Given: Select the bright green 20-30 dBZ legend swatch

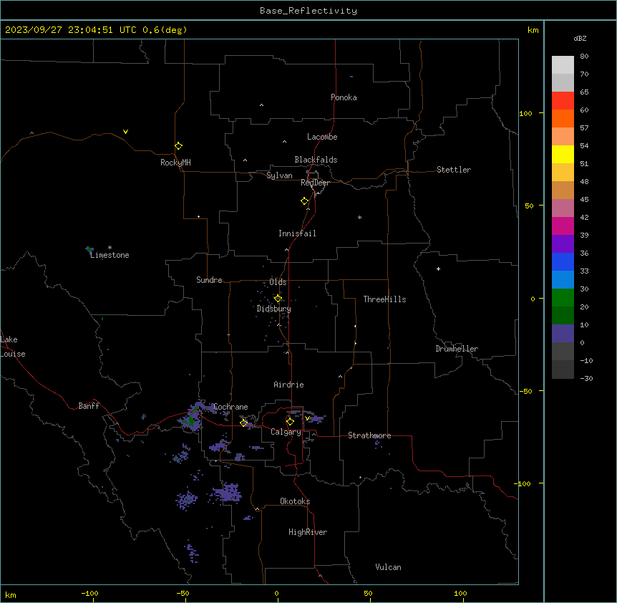Looking at the screenshot, I should click(x=563, y=298).
